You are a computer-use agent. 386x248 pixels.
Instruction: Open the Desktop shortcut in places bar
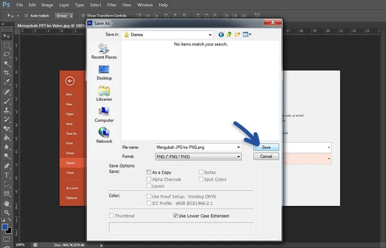point(104,72)
